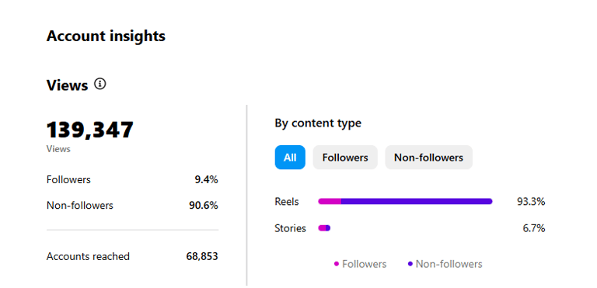Click the Stories views bar
Image resolution: width=597 pixels, height=288 pixels.
coord(324,228)
